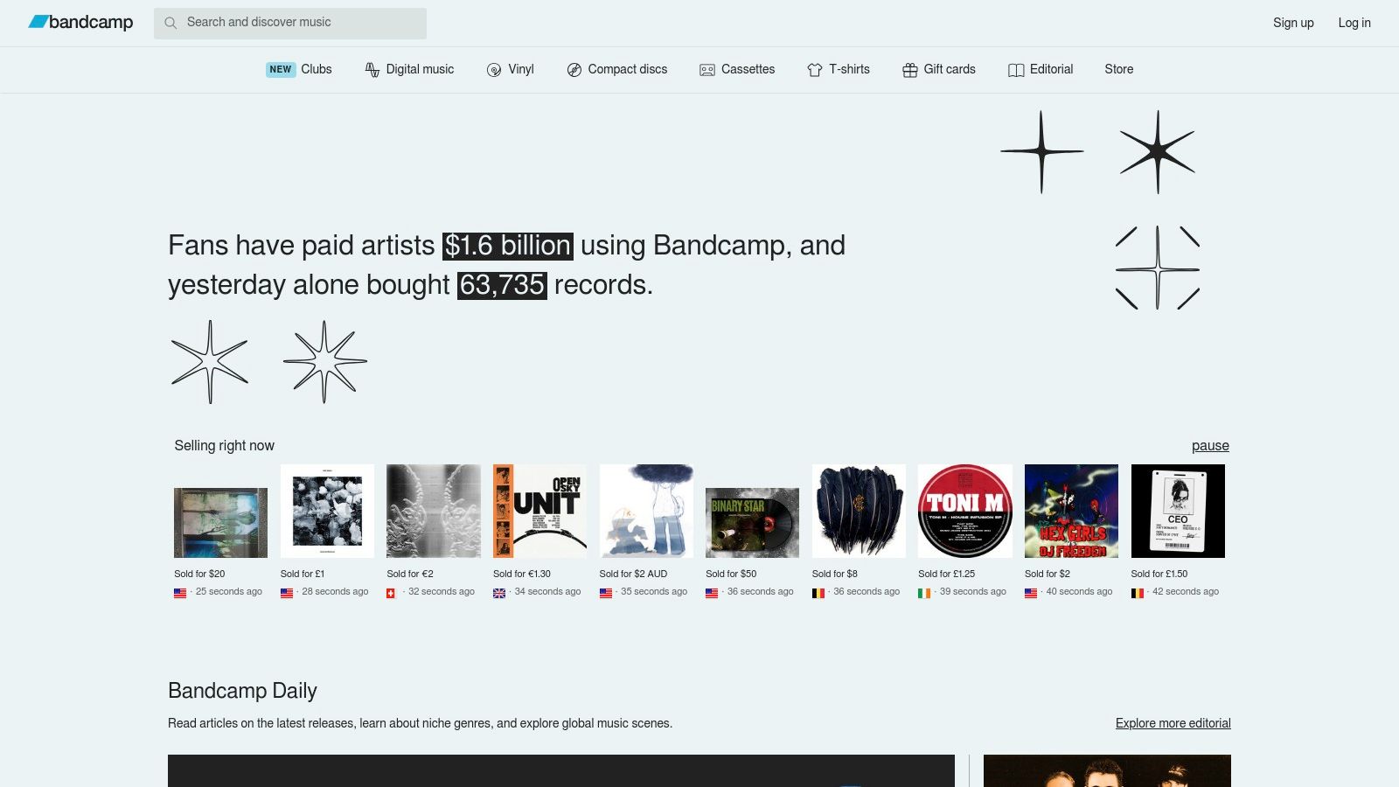Select the T-shirts shirt icon
1399x787 pixels.
click(814, 69)
